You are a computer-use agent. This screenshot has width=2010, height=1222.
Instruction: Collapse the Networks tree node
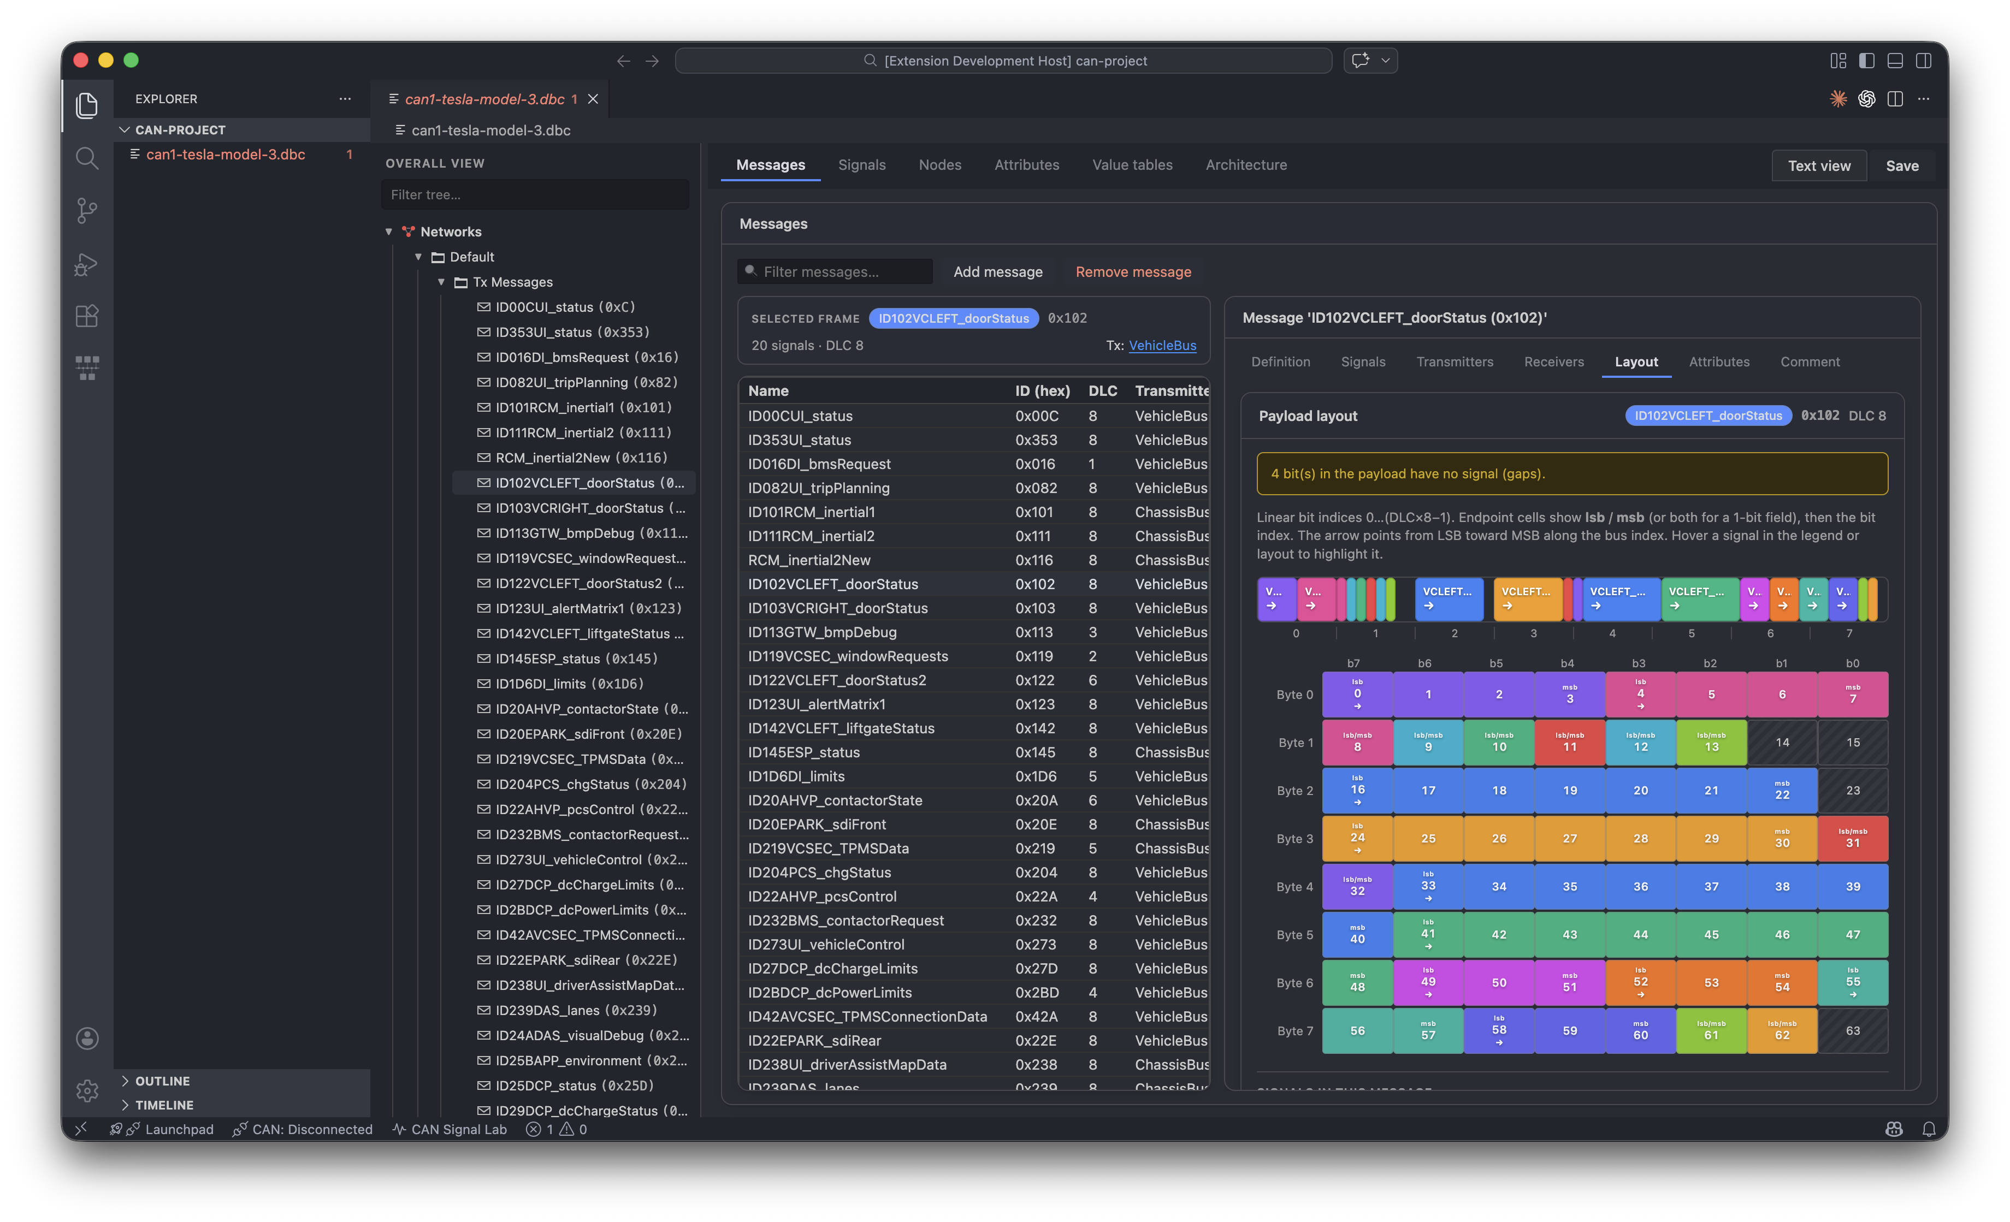point(389,232)
